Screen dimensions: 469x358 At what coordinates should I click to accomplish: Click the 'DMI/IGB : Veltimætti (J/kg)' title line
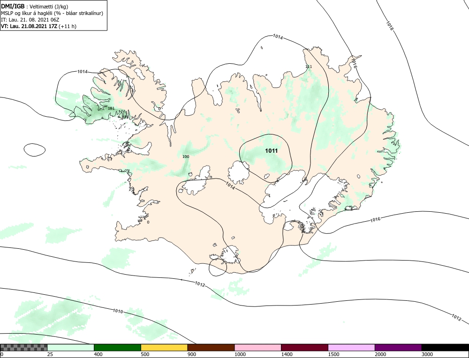point(34,7)
